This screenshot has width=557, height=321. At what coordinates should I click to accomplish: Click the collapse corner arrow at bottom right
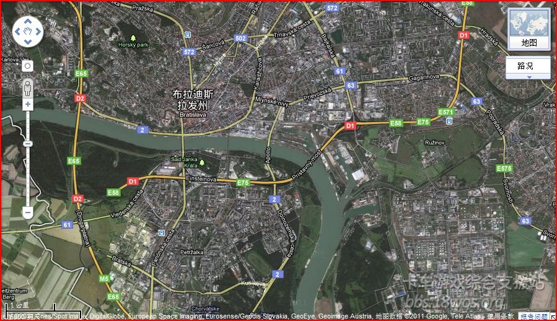point(553,316)
